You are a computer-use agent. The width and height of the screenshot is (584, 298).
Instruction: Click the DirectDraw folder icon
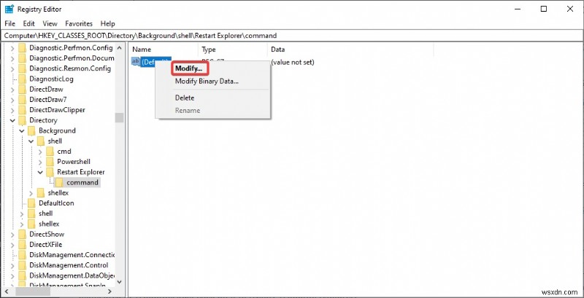coord(23,89)
